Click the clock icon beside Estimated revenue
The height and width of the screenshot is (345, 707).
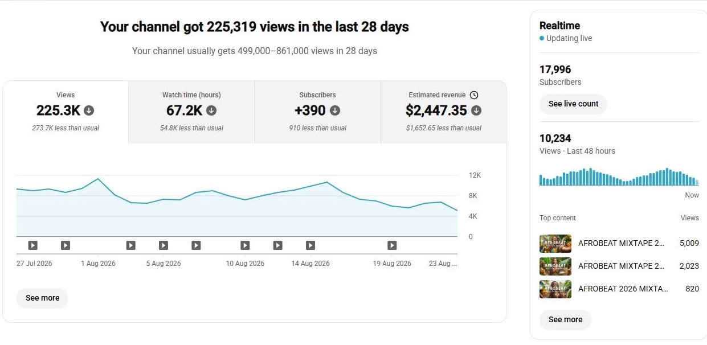coord(474,95)
